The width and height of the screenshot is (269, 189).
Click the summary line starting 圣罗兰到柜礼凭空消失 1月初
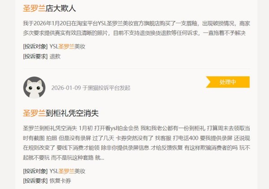tap(136, 128)
